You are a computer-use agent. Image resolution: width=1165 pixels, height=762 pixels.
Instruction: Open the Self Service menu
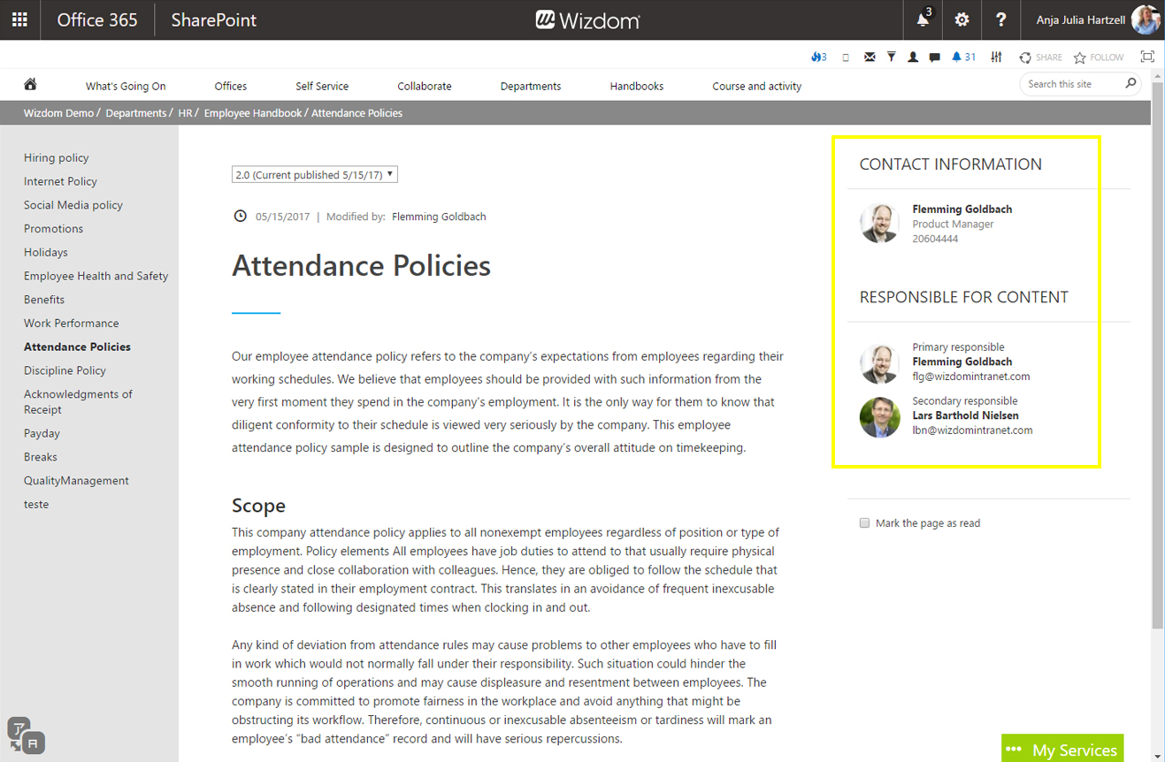[322, 87]
